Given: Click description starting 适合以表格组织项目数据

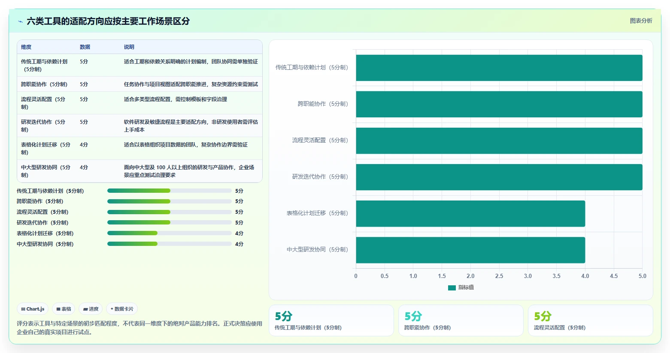Looking at the screenshot, I should 186,145.
